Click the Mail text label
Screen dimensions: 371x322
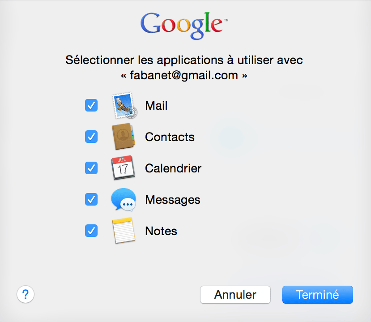tap(156, 106)
